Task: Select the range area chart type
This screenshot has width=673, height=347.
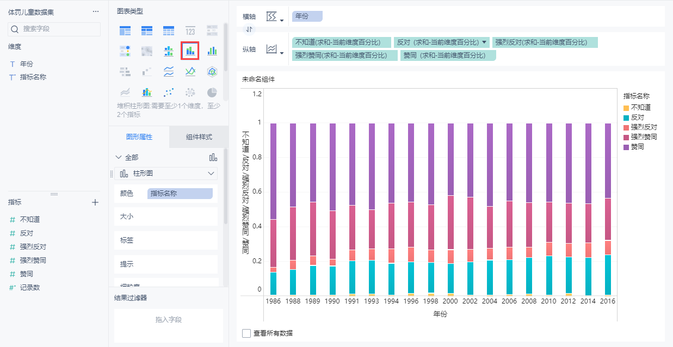Action: click(125, 92)
